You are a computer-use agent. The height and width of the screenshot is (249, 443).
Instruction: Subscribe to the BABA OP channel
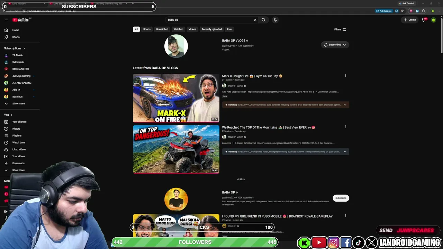[341, 198]
